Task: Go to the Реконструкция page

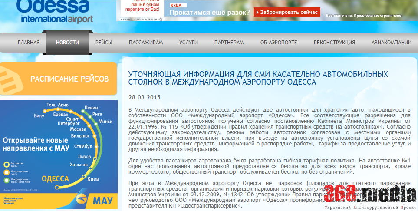Action: tap(334, 43)
